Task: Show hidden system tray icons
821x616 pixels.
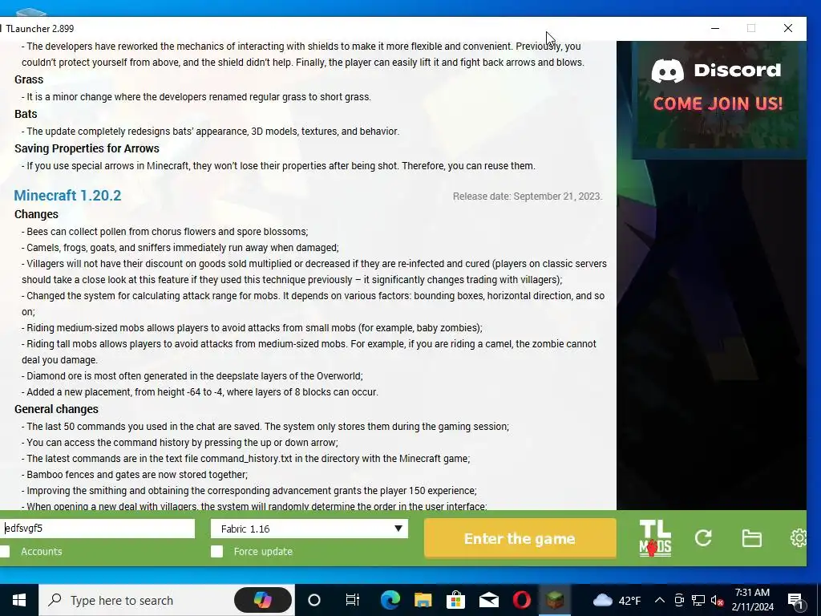Action: click(x=660, y=600)
